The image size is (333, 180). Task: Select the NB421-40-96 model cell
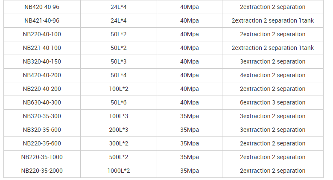[x=42, y=20]
